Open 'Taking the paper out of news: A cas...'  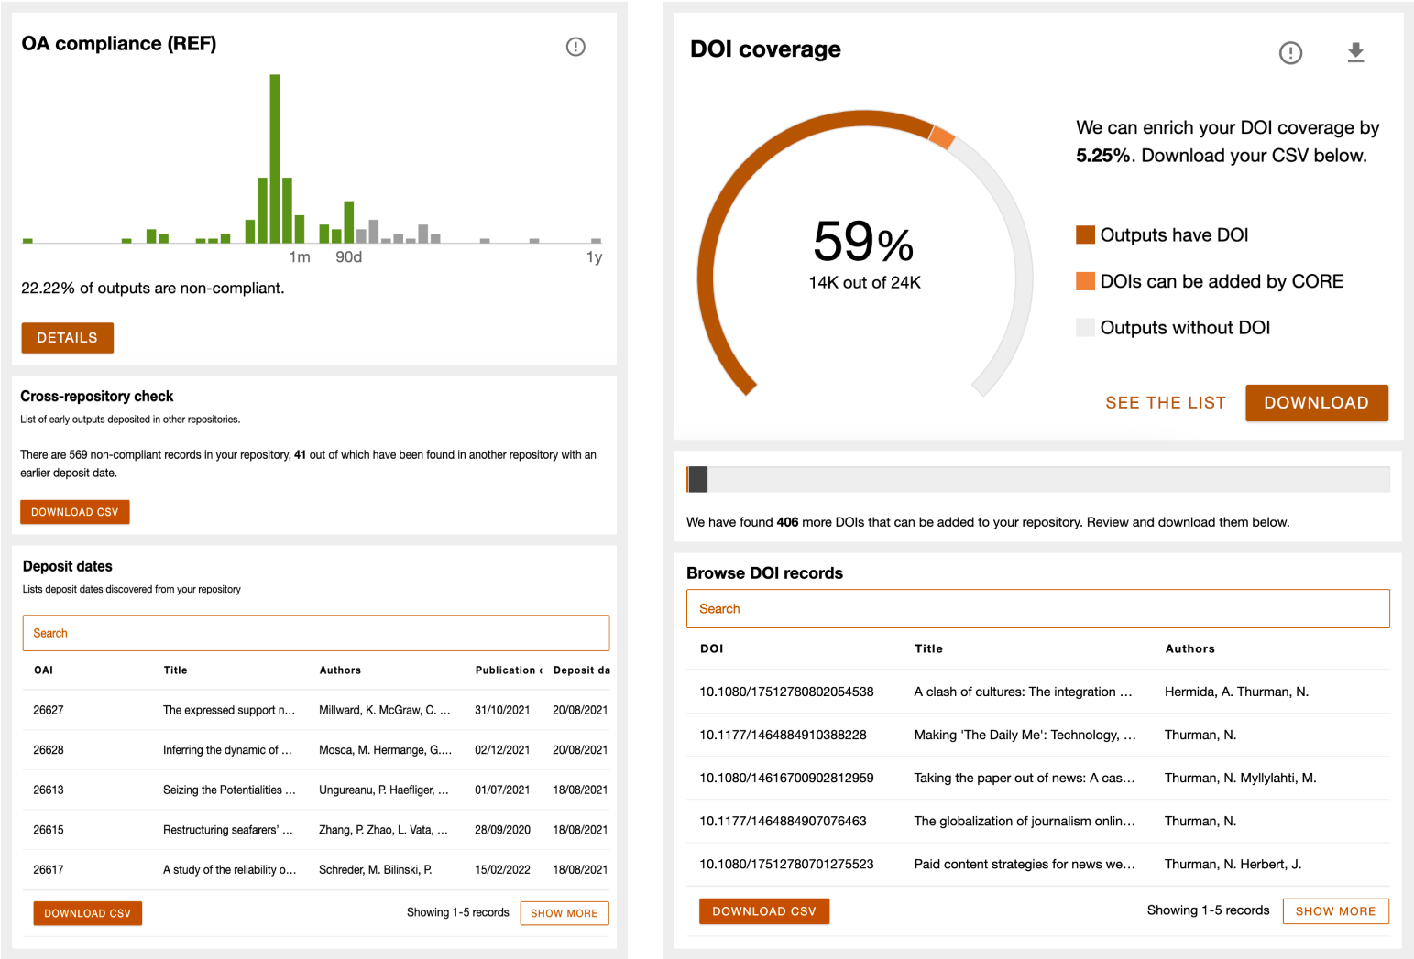1025,778
